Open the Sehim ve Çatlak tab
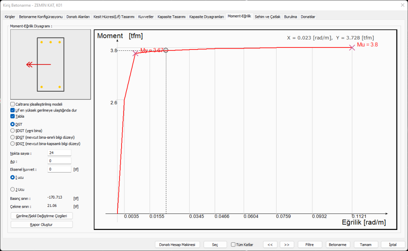 click(267, 17)
